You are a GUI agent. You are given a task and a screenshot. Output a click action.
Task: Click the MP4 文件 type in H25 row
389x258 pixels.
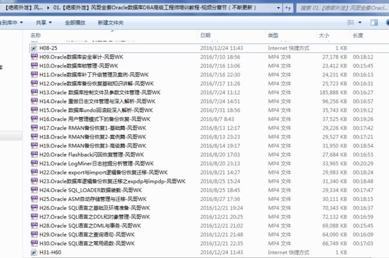pyautogui.click(x=279, y=199)
